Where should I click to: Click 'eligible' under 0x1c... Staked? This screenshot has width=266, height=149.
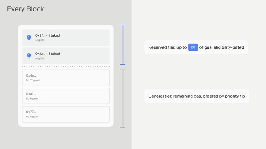tap(40, 58)
